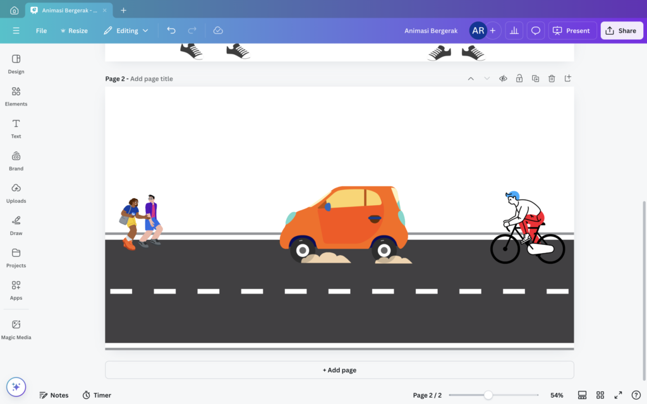Undo the last action
This screenshot has height=404, width=647.
[x=171, y=30]
